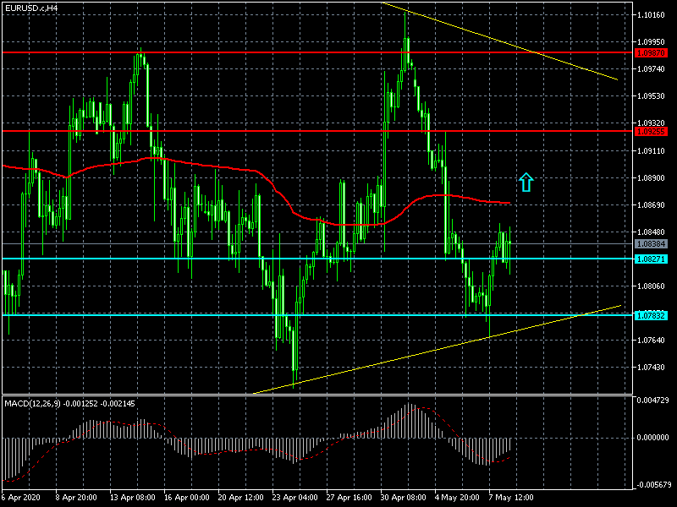Select the cyan 1.08271 price label

[x=652, y=259]
